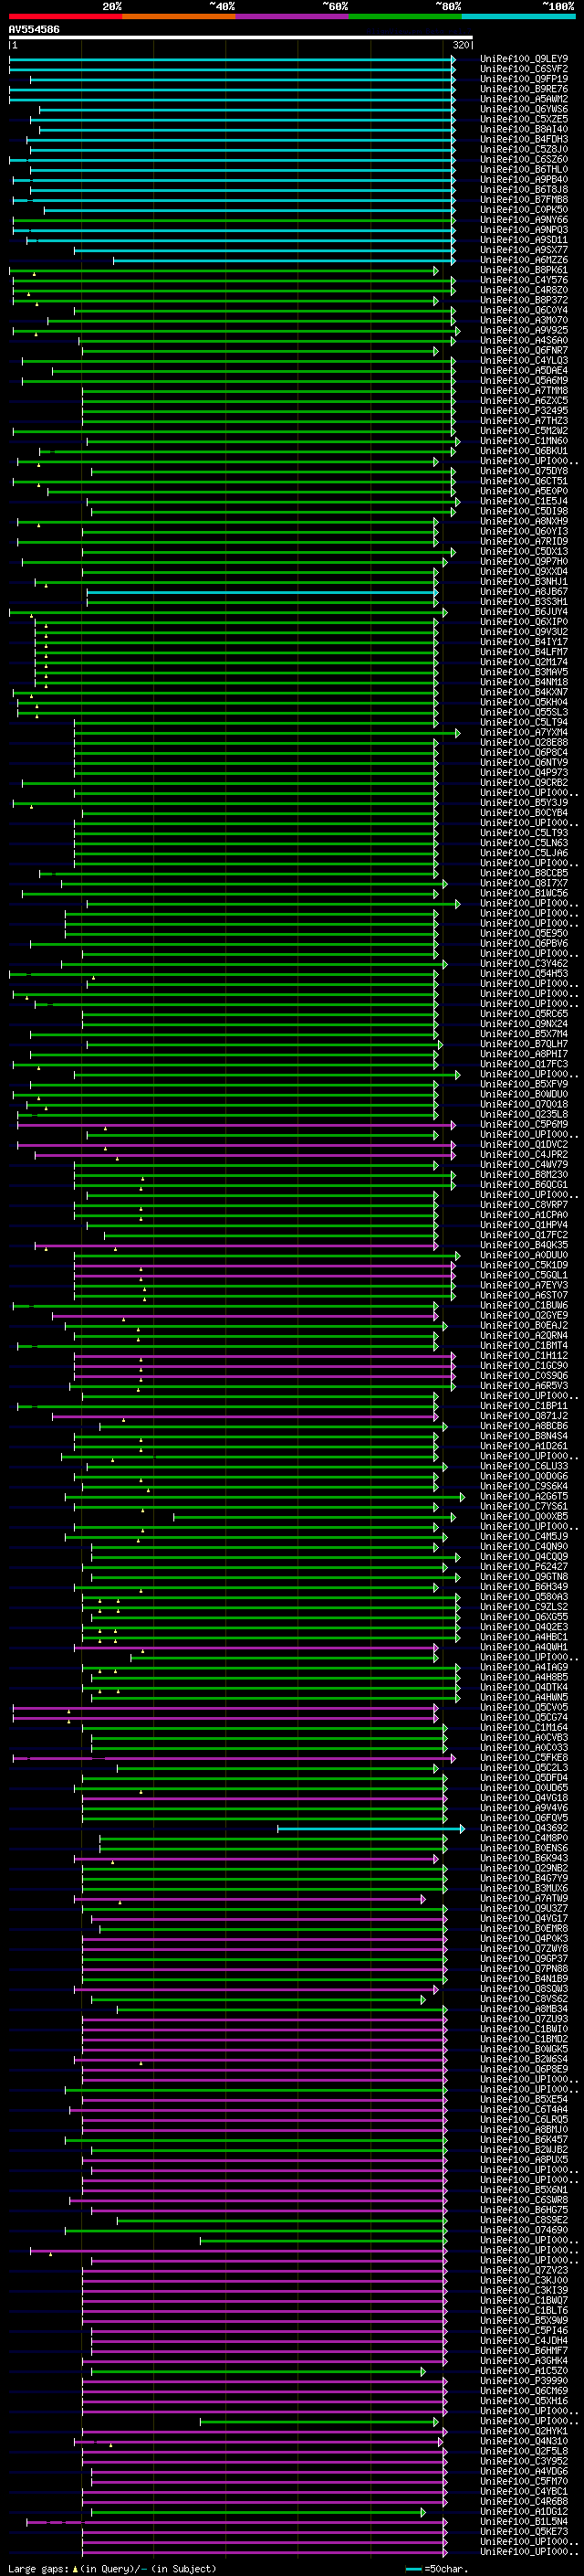The width and height of the screenshot is (584, 2576).
Task: Open hit UniRef100_A7ATW9
Action: 524,1899
